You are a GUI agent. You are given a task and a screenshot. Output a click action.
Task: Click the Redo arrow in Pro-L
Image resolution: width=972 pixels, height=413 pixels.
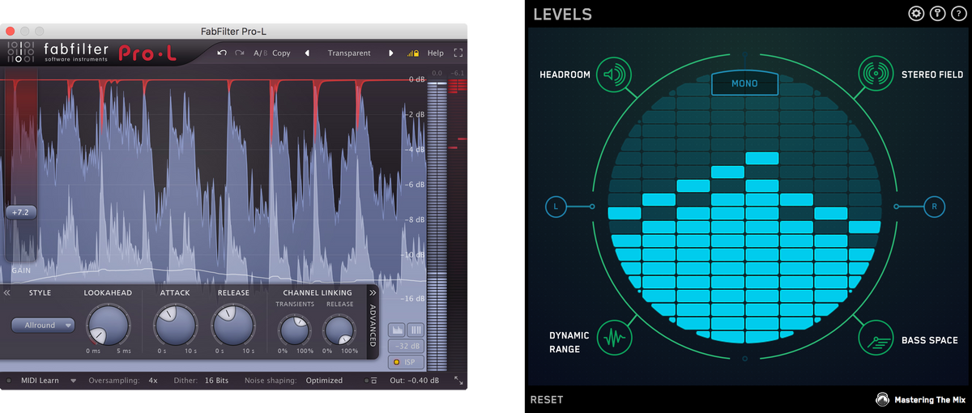pyautogui.click(x=240, y=53)
